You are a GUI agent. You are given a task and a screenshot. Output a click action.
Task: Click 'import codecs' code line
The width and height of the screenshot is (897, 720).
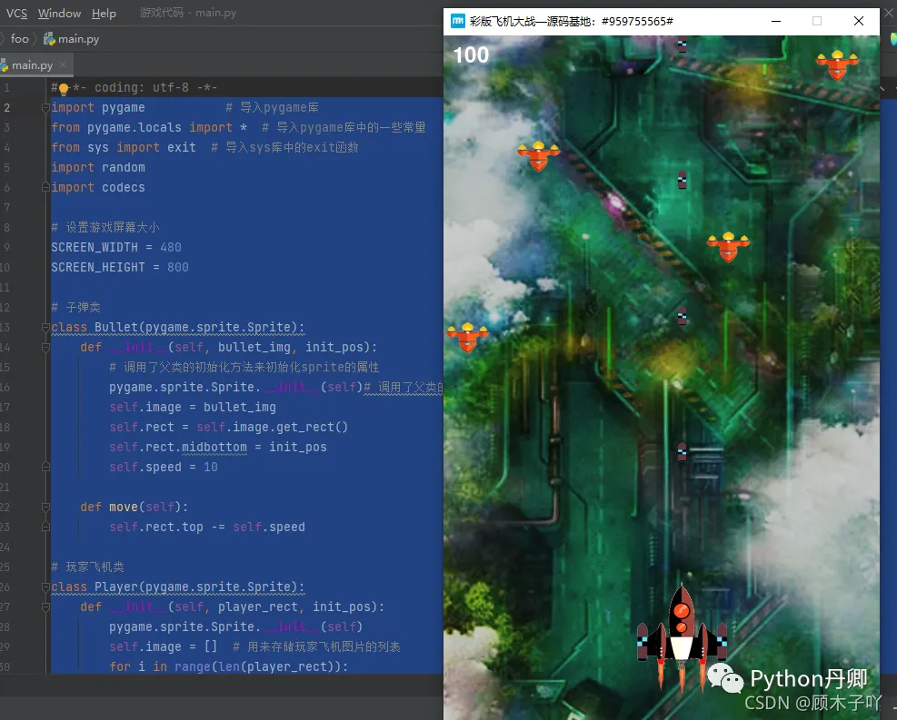coord(98,187)
